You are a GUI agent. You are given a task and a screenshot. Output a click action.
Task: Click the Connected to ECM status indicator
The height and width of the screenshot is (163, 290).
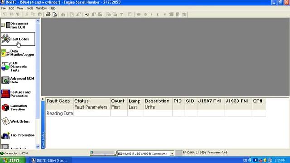tap(14, 153)
